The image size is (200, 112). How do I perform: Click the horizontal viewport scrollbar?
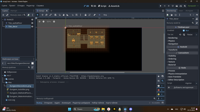[x=97, y=72]
